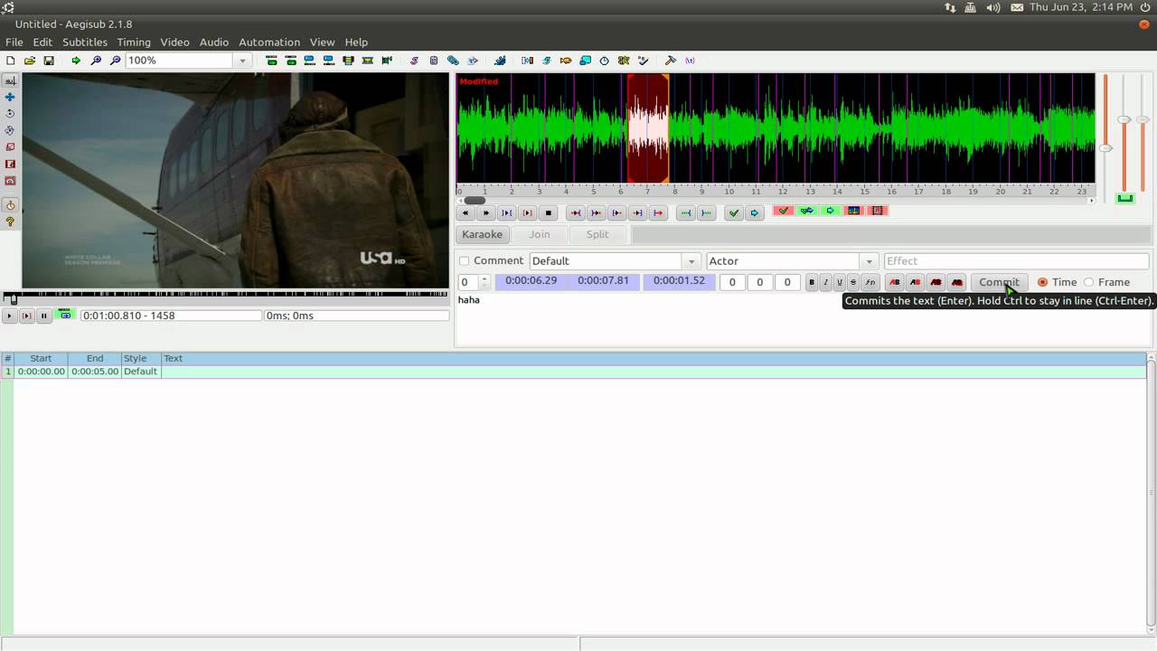Click the subtitle start time field 0:00:06.29
Screen dimensions: 1157x651
click(x=531, y=281)
